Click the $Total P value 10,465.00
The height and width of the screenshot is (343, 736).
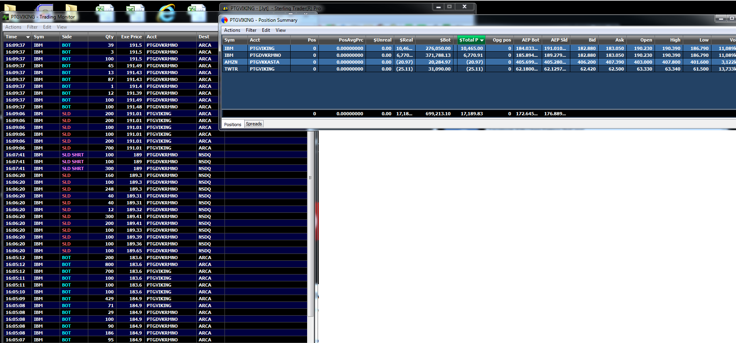(x=472, y=48)
